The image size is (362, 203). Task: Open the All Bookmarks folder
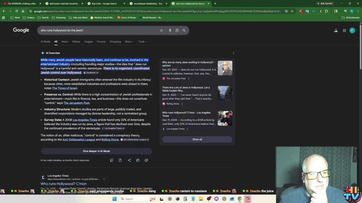pyautogui.click(x=351, y=17)
